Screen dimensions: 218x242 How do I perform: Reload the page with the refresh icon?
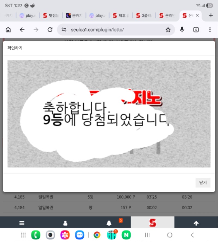click(x=50, y=30)
